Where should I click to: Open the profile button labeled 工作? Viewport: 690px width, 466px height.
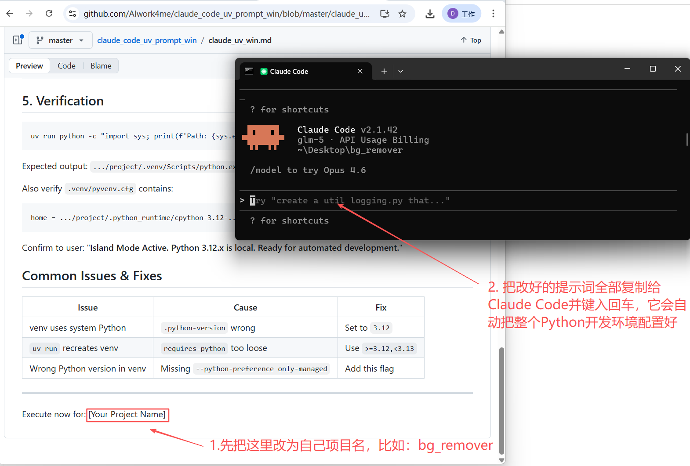(461, 14)
